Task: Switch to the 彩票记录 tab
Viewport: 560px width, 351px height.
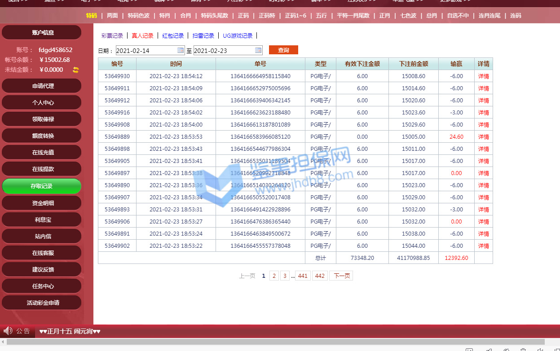Action: click(112, 36)
